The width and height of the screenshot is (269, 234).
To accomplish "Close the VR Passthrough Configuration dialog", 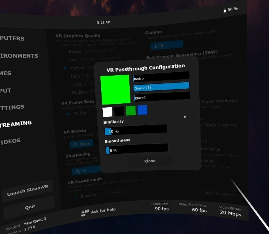I will pyautogui.click(x=150, y=161).
